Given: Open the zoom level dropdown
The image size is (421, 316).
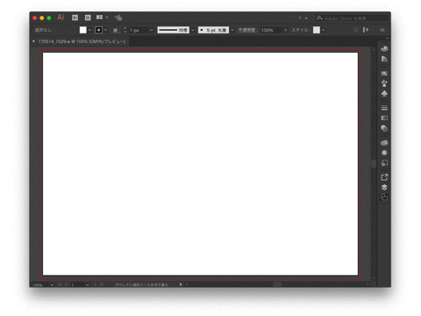Looking at the screenshot, I should pos(52,284).
